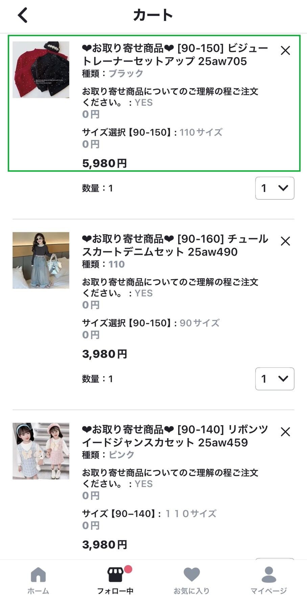Remove the チュールスカートデニムセット item from cart
The height and width of the screenshot is (609, 307).
[x=285, y=241]
